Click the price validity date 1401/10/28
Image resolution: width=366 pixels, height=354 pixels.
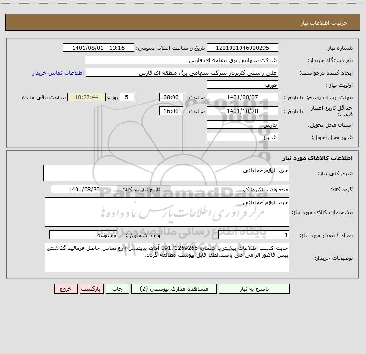point(242,111)
